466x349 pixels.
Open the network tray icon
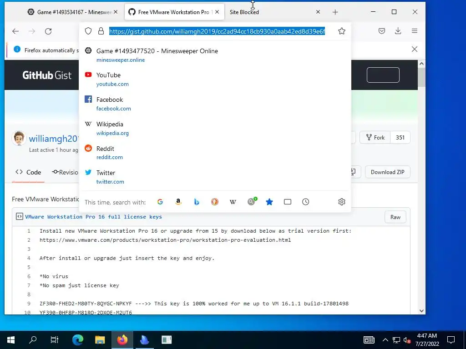point(396,340)
